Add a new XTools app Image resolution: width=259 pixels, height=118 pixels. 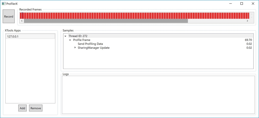click(23, 108)
